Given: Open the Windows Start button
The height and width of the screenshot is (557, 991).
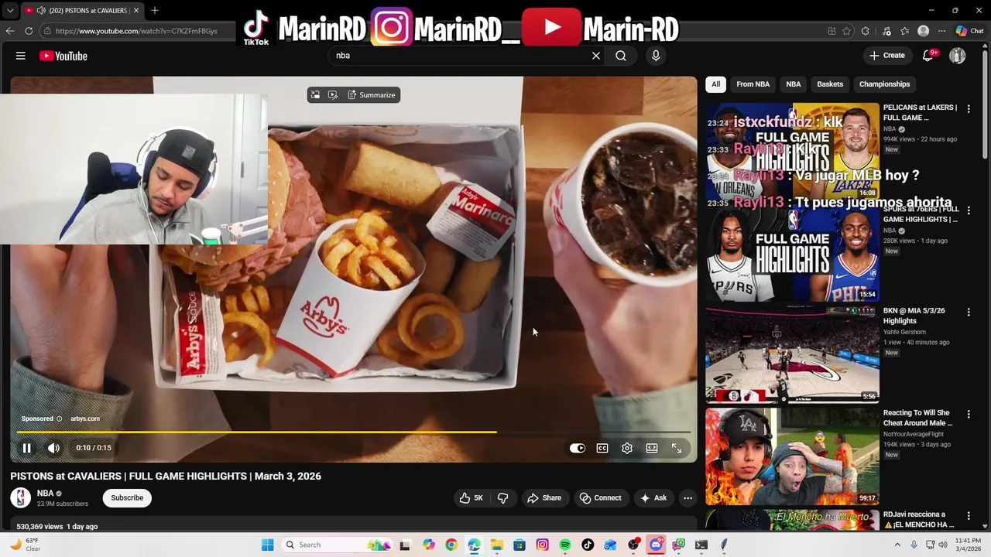Looking at the screenshot, I should (x=268, y=545).
